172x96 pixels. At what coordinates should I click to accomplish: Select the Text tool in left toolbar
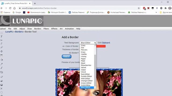pyautogui.click(x=2, y=37)
